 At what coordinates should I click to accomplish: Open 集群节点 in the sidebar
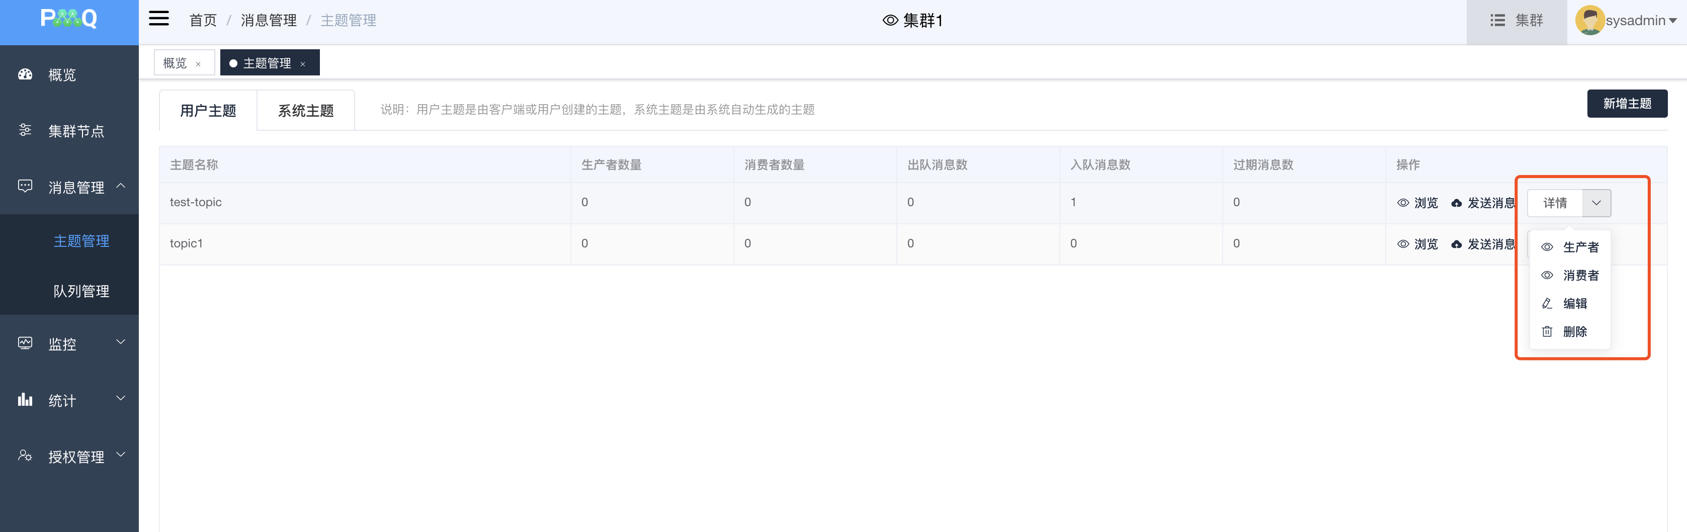click(75, 132)
